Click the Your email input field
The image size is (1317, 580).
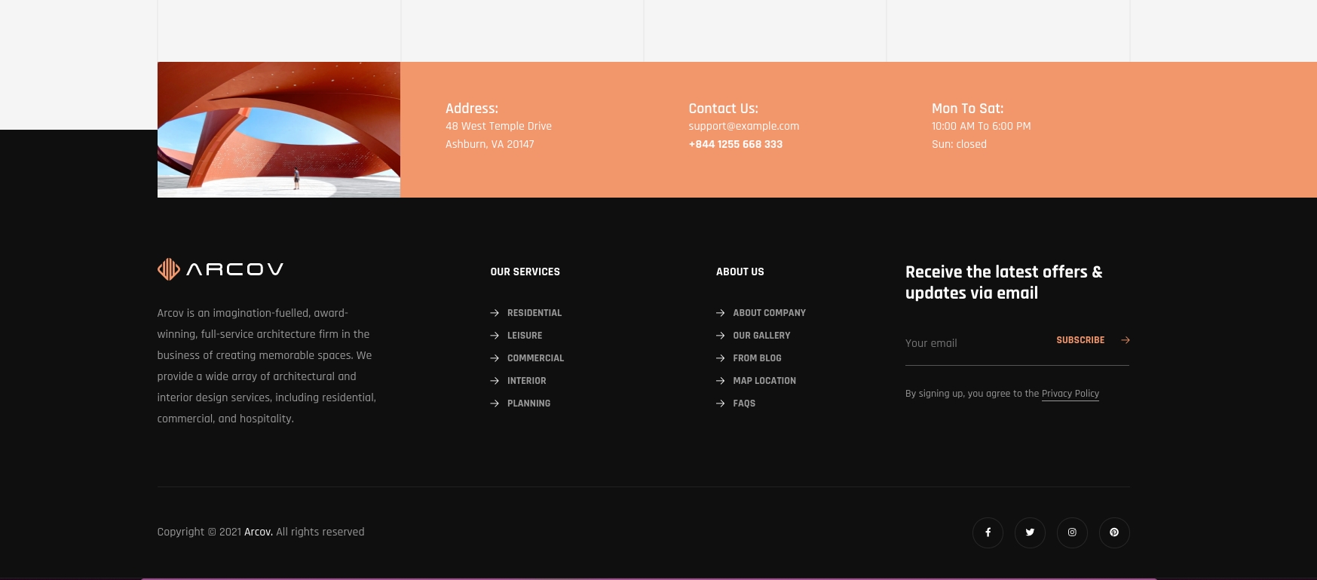coord(972,343)
